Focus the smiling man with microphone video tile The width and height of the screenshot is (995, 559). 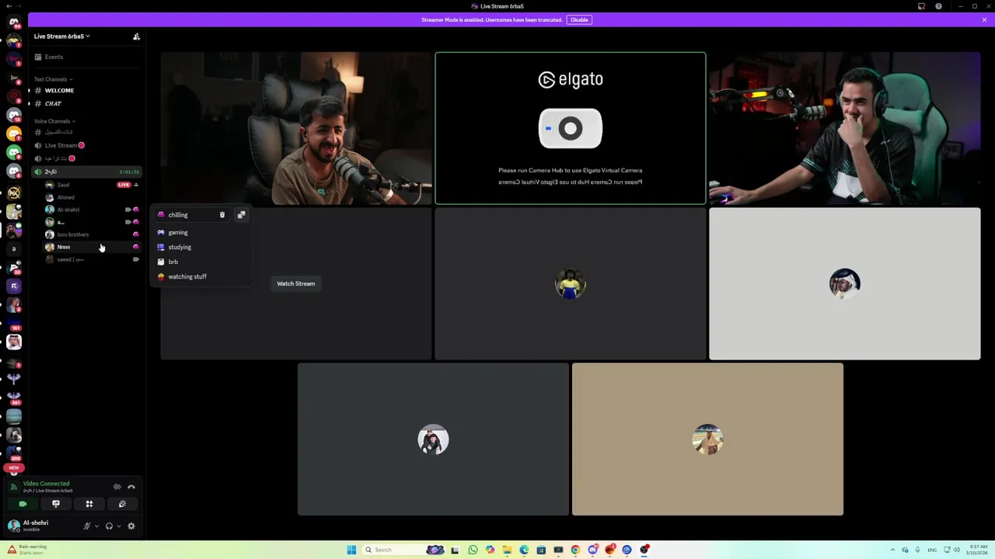point(296,128)
